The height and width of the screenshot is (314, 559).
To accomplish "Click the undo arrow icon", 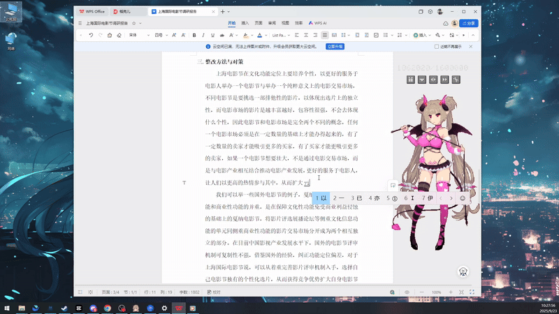I will [91, 35].
